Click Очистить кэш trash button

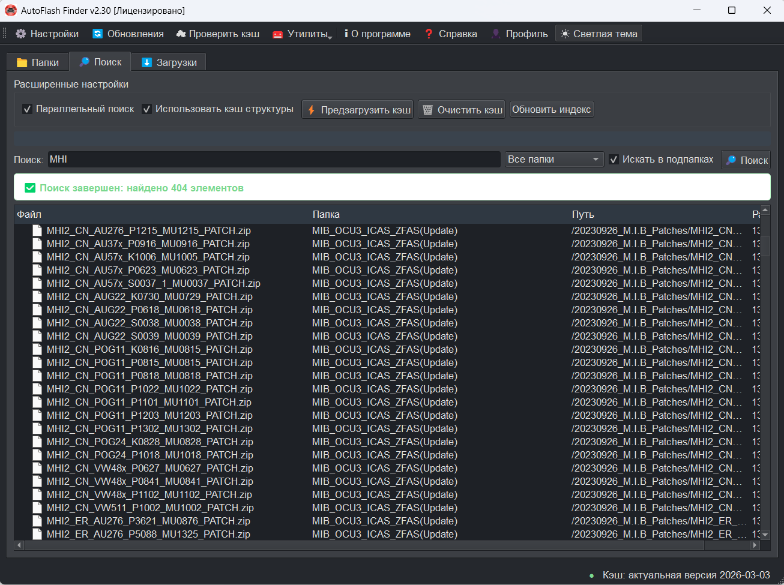coord(461,110)
